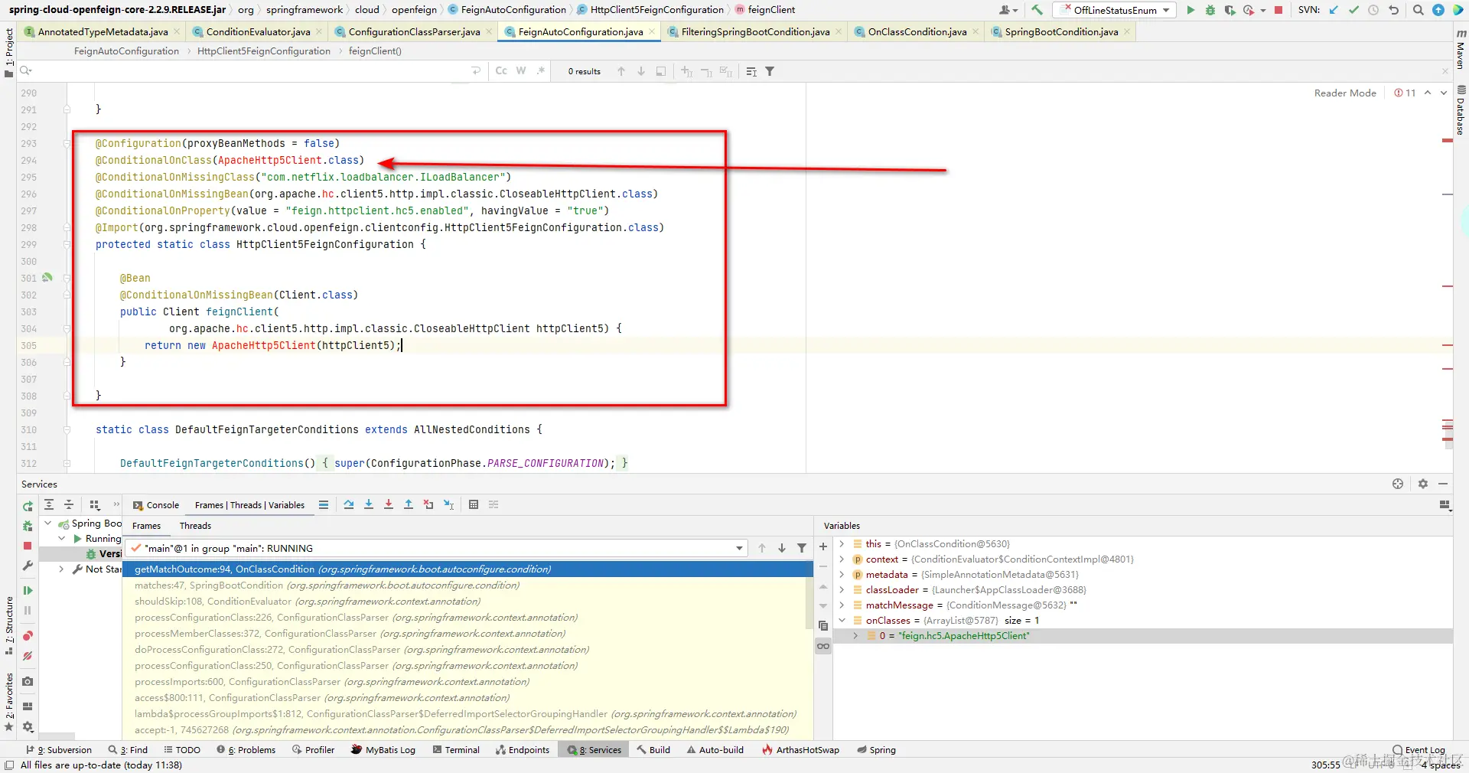Image resolution: width=1469 pixels, height=773 pixels.
Task: Expand the 'metadata' variable node
Action: [x=842, y=575]
